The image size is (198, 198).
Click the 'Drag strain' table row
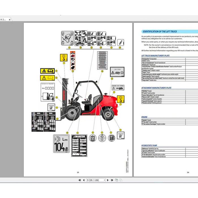point(170,80)
